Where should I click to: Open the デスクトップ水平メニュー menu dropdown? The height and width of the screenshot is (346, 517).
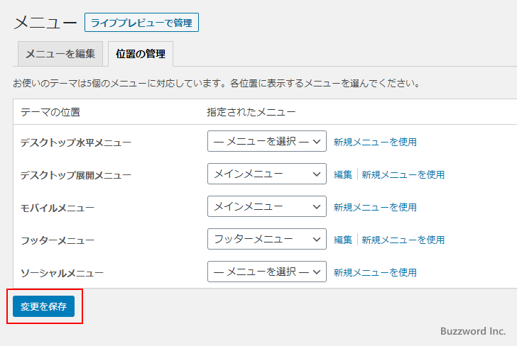267,141
